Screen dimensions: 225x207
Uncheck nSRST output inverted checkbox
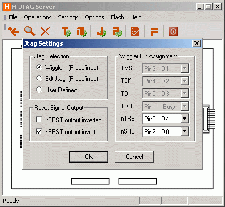[x=39, y=131]
